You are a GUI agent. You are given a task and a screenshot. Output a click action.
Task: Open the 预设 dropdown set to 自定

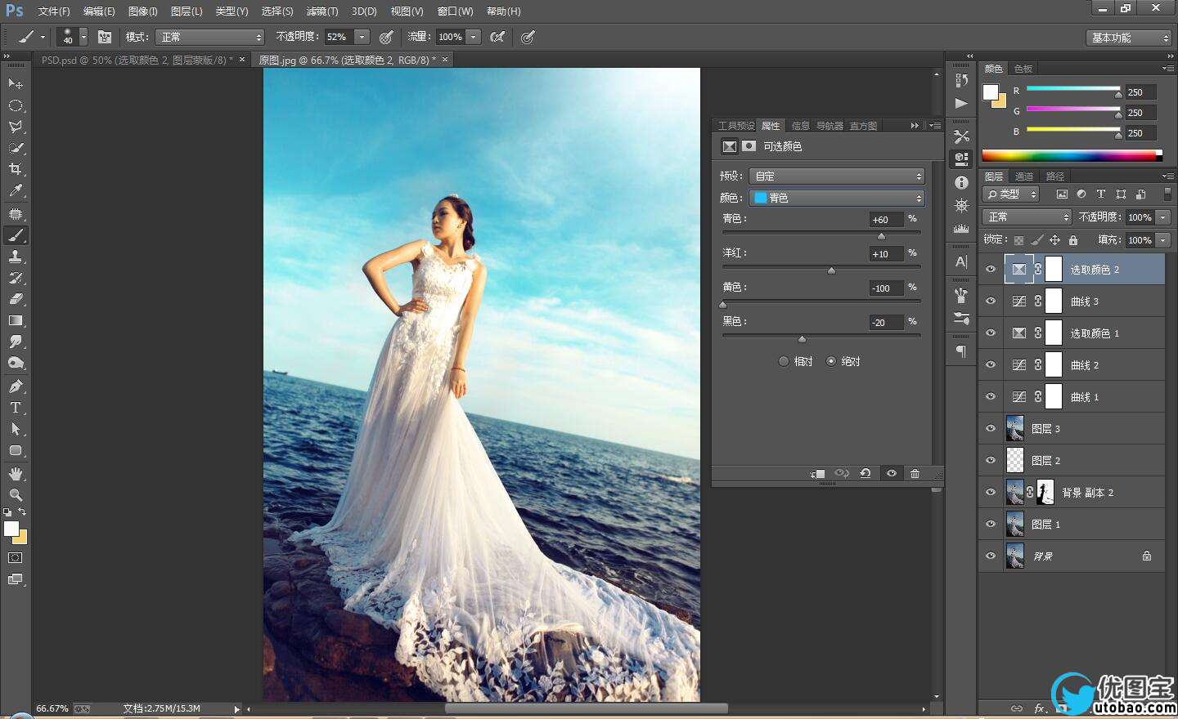pos(837,176)
